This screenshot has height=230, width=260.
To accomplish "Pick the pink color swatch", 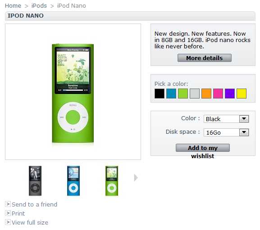I will coord(218,94).
